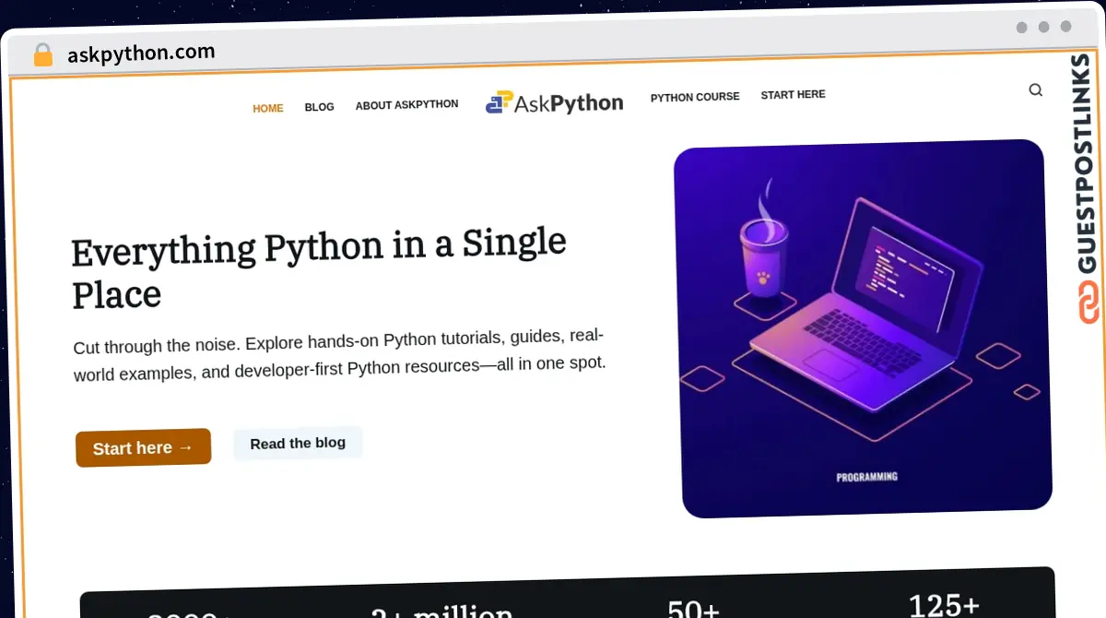1106x618 pixels.
Task: Click the padlock icon beside the URL
Action: [43, 55]
